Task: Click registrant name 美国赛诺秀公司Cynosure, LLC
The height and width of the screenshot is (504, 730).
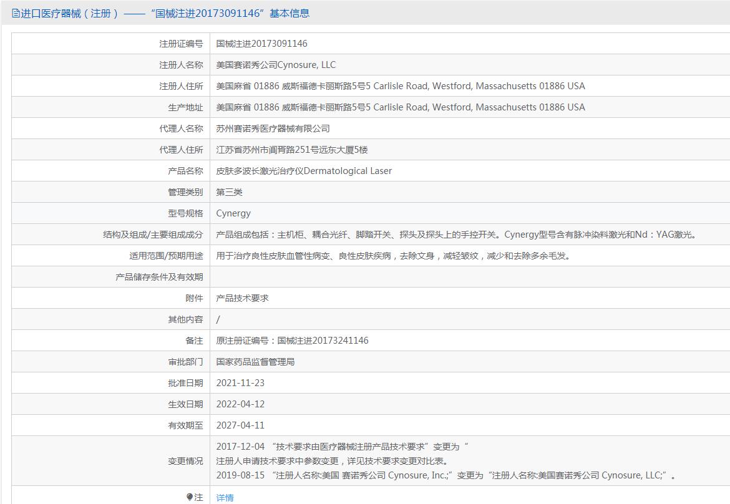Action: 276,65
